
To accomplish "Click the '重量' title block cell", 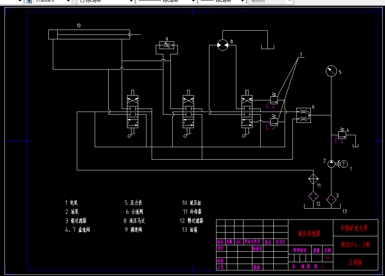I will [x=316, y=251].
